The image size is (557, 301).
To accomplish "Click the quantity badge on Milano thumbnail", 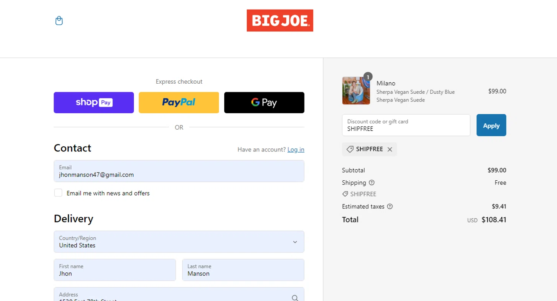I will point(368,77).
